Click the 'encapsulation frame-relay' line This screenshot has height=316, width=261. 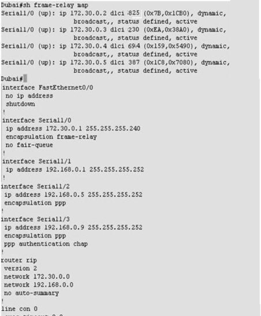click(x=51, y=137)
